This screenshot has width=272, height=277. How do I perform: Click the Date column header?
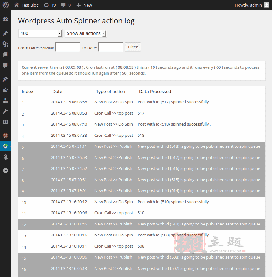tap(57, 92)
